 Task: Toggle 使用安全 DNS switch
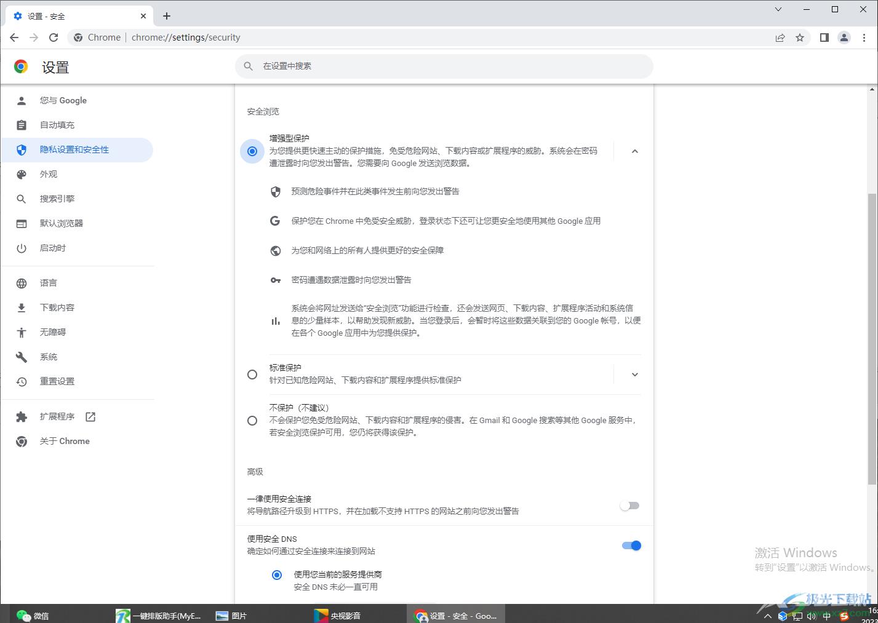click(x=631, y=546)
